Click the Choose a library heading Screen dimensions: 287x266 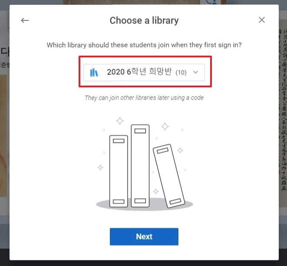(144, 20)
